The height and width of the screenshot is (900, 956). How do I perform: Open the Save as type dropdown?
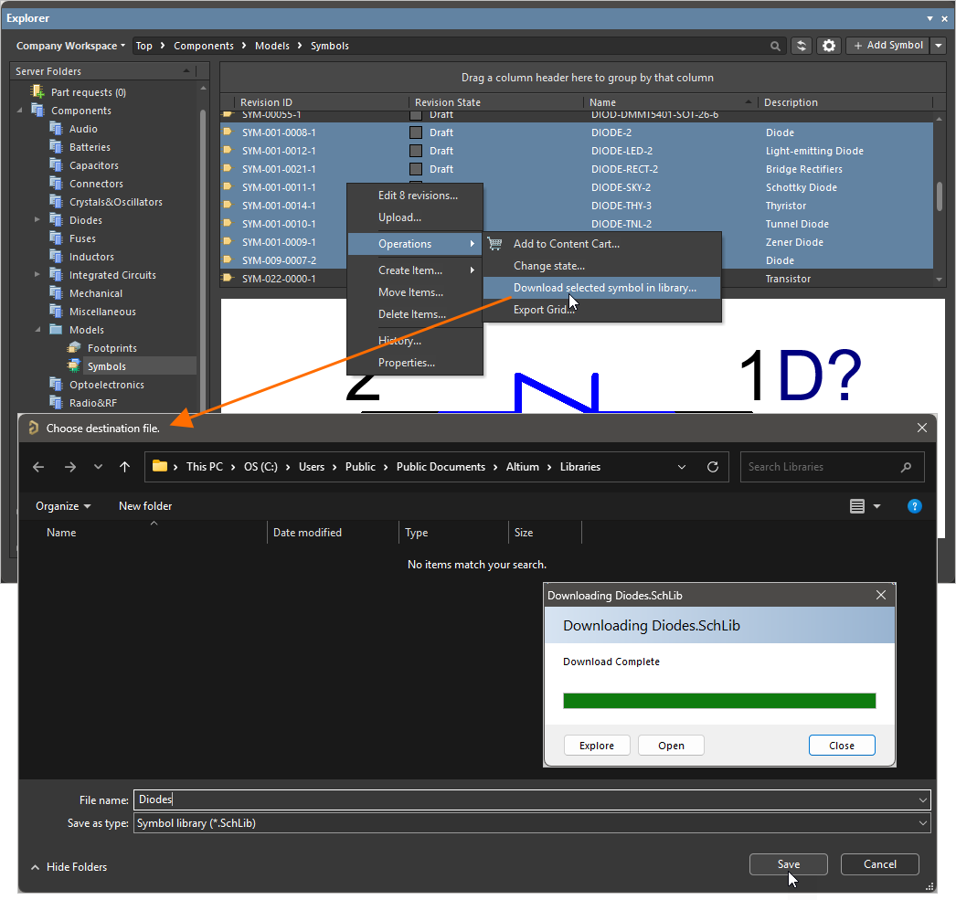922,823
